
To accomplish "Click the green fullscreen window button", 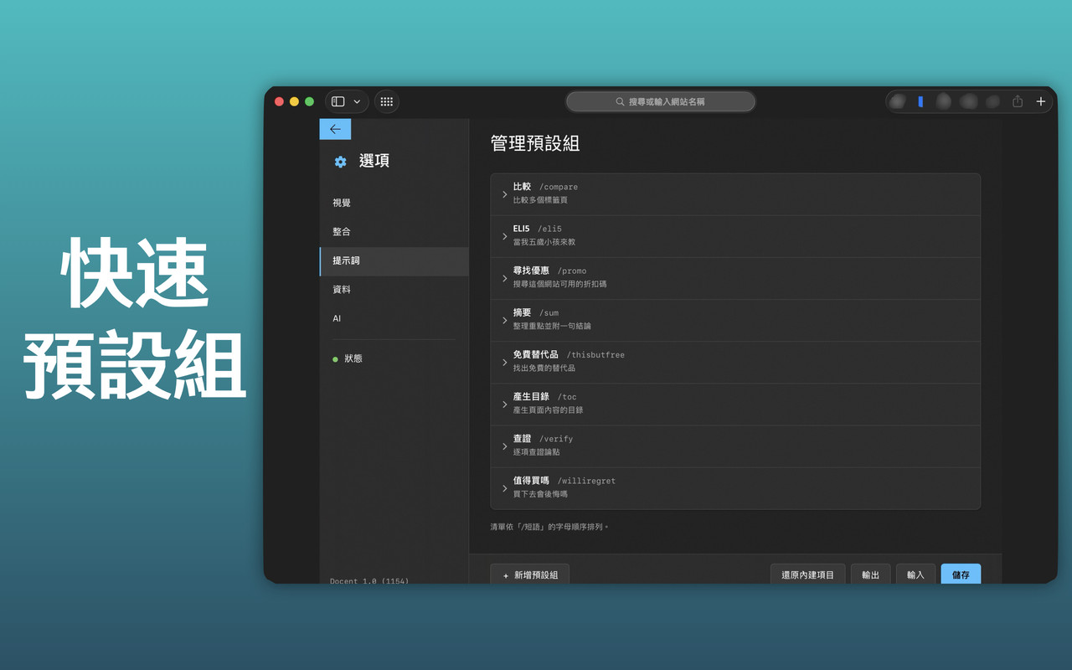I will click(x=309, y=101).
